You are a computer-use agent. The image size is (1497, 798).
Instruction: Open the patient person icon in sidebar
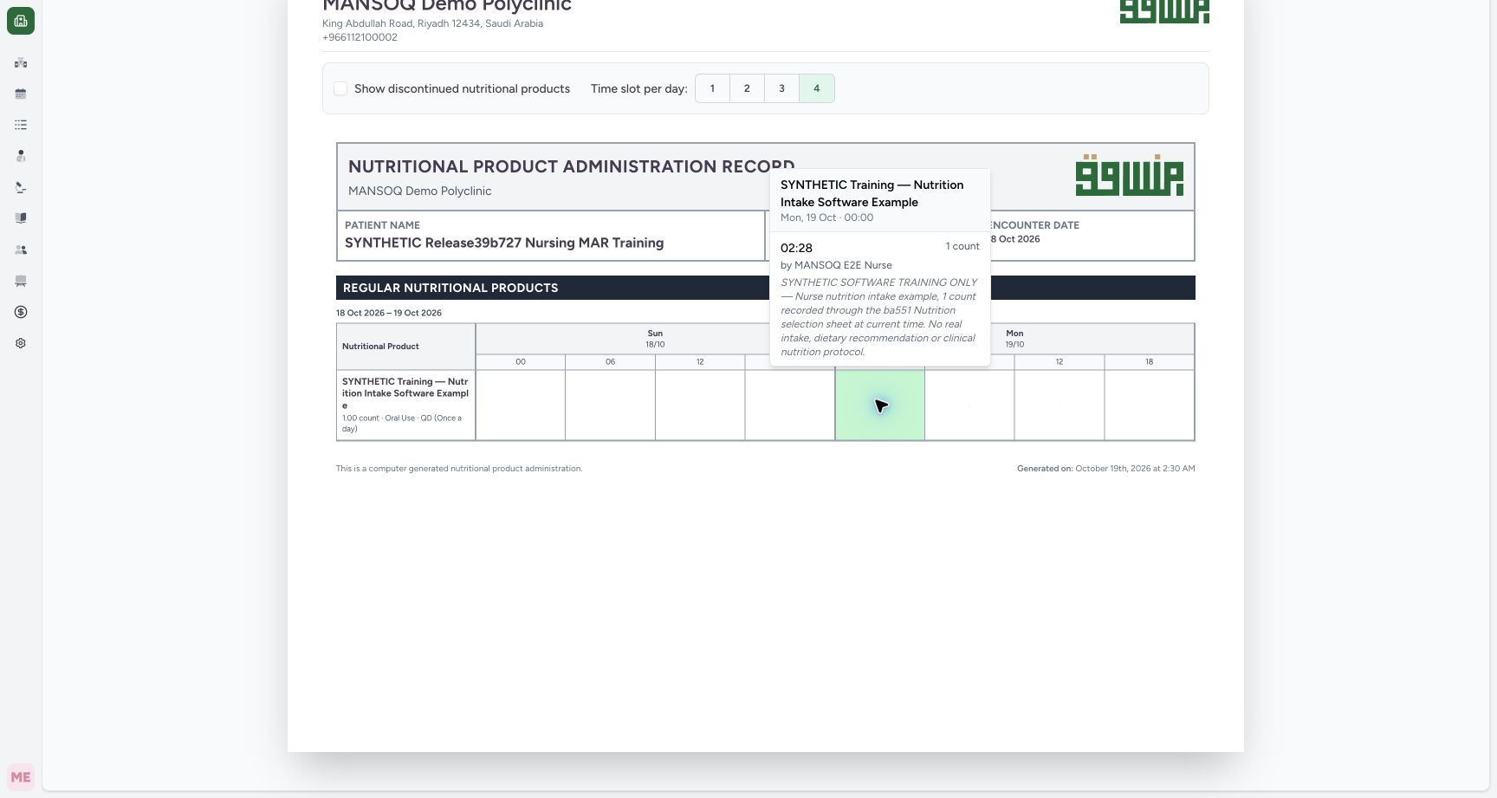pyautogui.click(x=21, y=156)
